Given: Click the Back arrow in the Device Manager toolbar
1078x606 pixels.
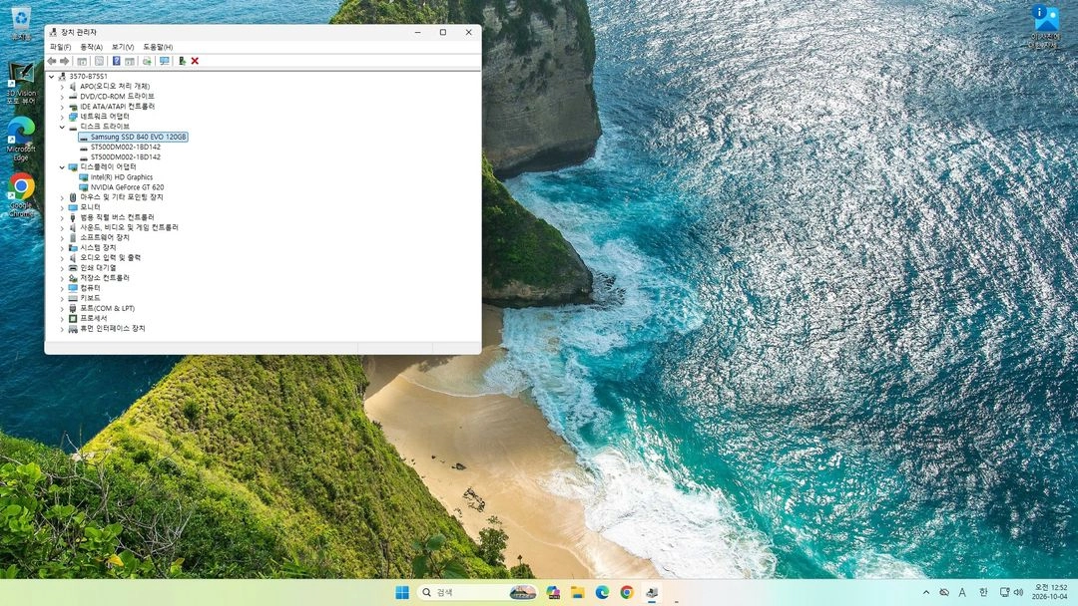Looking at the screenshot, I should point(52,61).
